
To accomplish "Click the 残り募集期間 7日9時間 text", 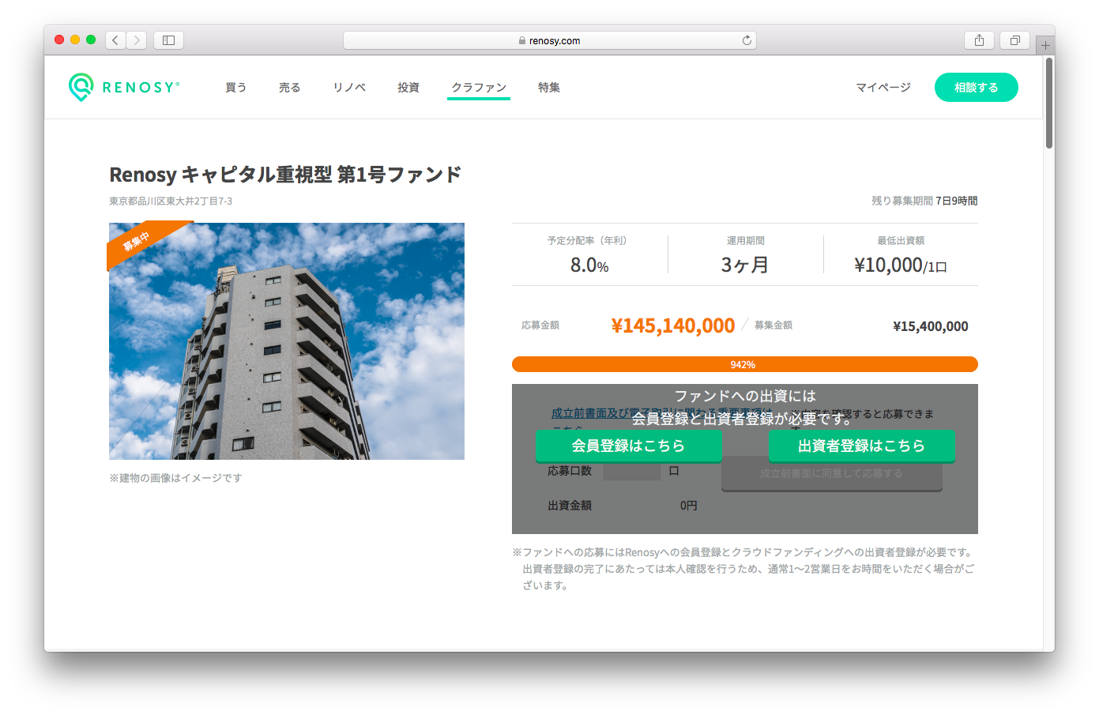I will point(924,201).
